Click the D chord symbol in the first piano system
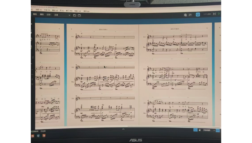252x143 pixels. (82, 45)
